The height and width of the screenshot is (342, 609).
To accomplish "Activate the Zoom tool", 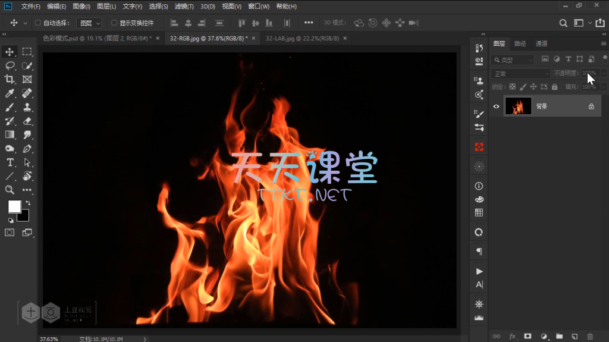I will (x=10, y=190).
